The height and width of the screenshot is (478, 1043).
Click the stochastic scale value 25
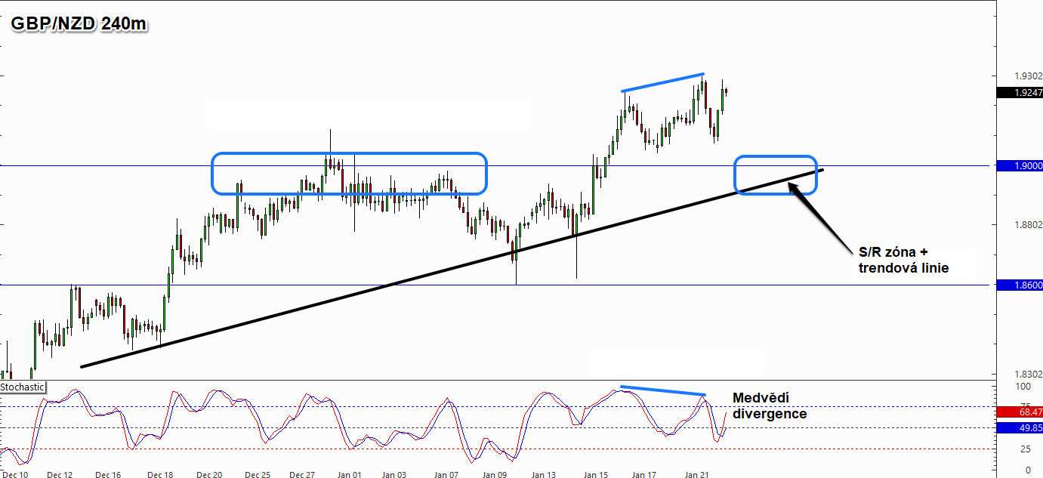[x=1025, y=449]
